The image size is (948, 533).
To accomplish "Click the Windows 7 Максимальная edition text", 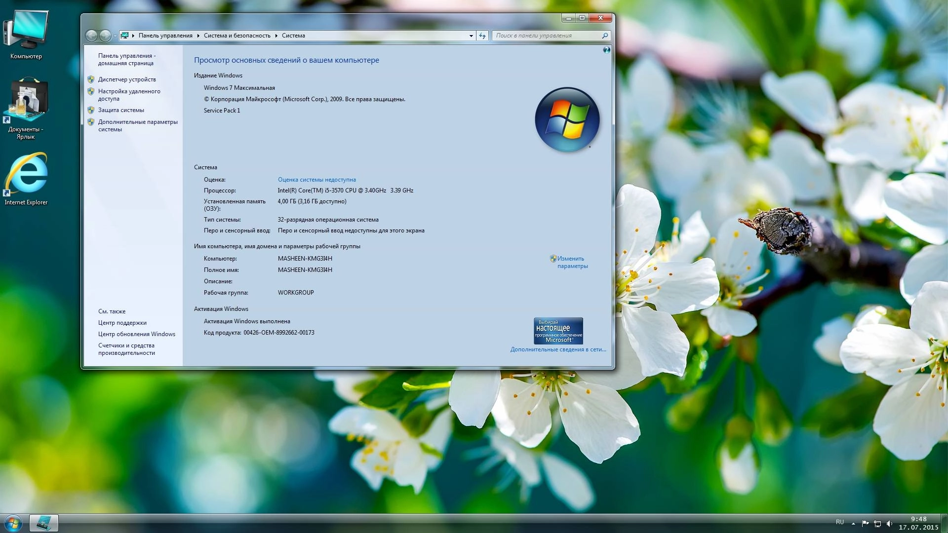I will (x=239, y=88).
